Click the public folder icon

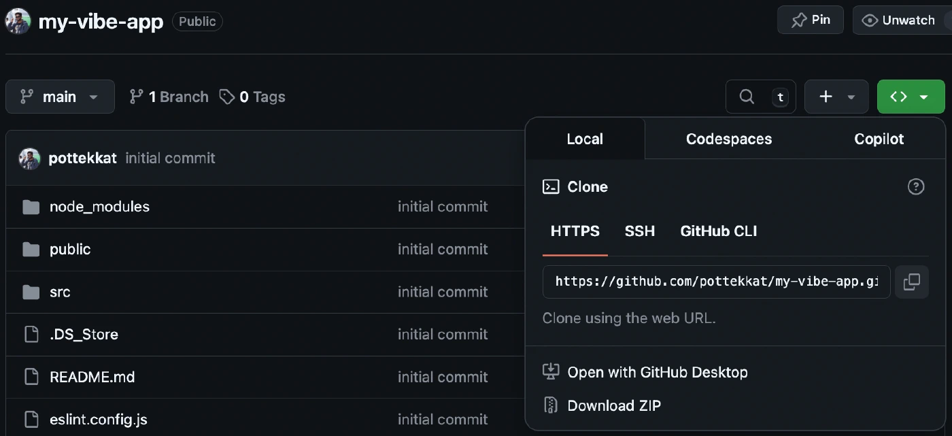(31, 250)
